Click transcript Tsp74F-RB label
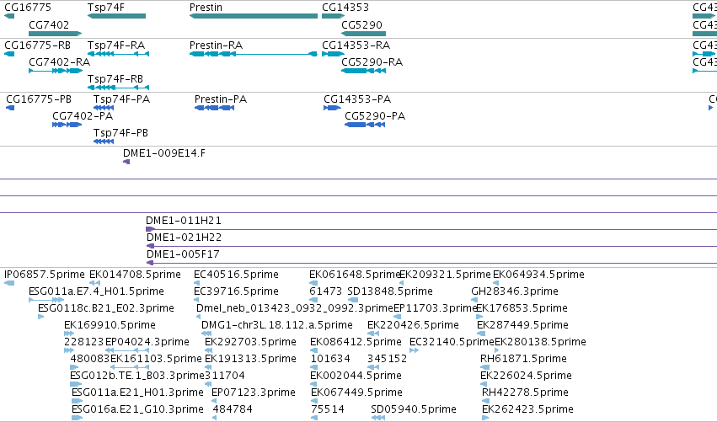The width and height of the screenshot is (717, 422). (x=115, y=79)
